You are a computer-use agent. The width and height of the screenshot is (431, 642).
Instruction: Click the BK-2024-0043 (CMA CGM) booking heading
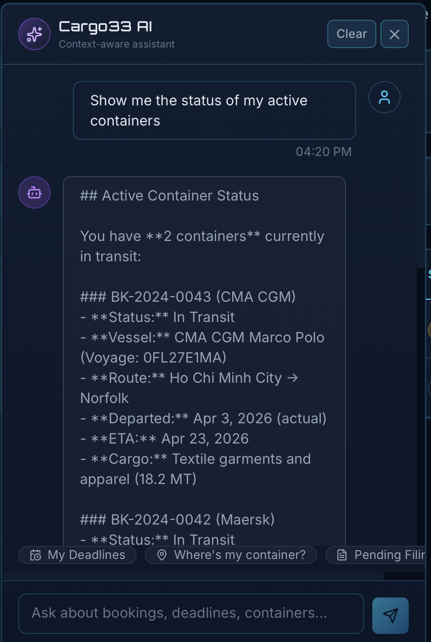point(188,297)
